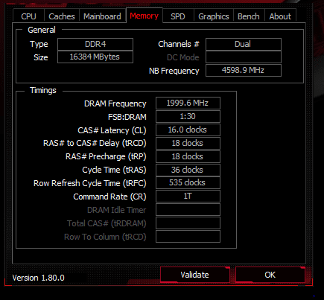
Task: Open the Caches tab
Action: click(62, 16)
